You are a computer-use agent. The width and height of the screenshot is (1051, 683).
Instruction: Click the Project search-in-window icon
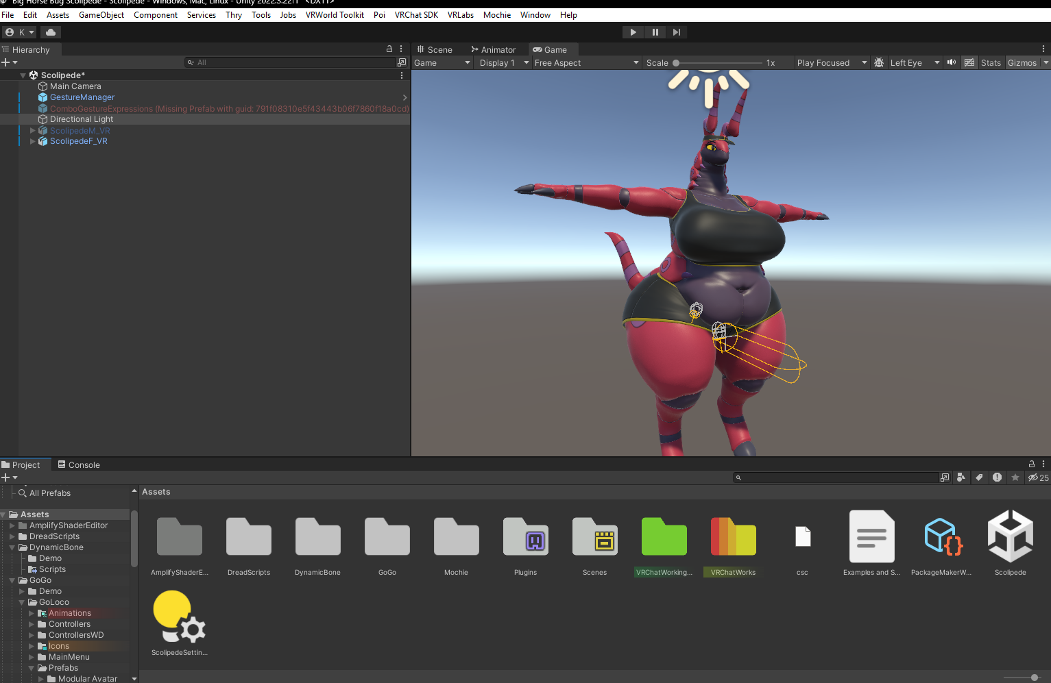tap(945, 477)
